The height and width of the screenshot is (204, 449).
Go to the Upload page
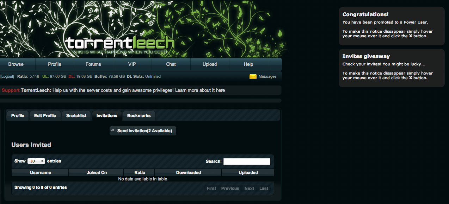click(x=210, y=64)
